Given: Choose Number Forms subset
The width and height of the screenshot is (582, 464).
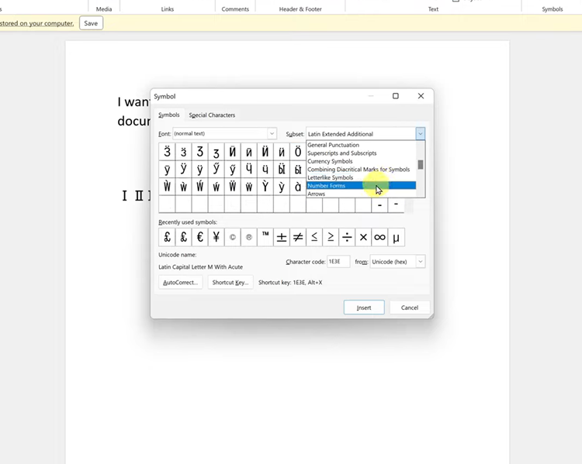Looking at the screenshot, I should tap(361, 186).
